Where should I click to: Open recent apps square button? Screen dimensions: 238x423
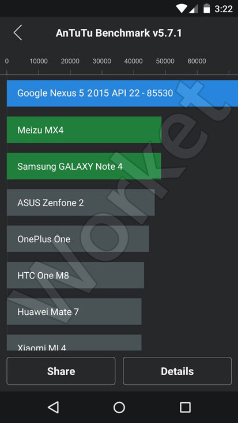(185, 407)
